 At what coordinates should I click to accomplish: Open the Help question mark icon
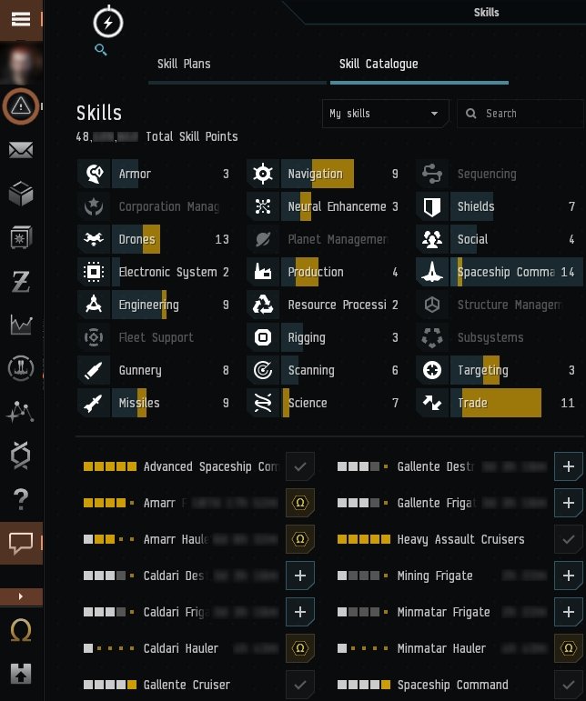[21, 499]
